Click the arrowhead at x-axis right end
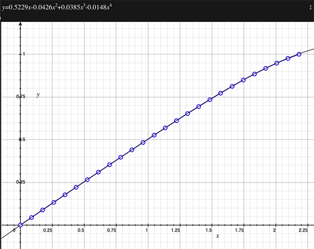This screenshot has width=314, height=249. [311, 225]
